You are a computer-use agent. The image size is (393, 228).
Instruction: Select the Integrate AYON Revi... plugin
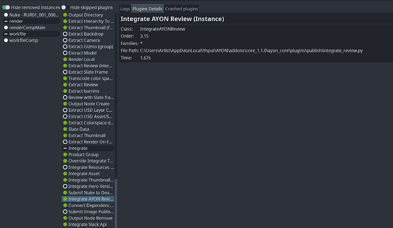point(88,199)
